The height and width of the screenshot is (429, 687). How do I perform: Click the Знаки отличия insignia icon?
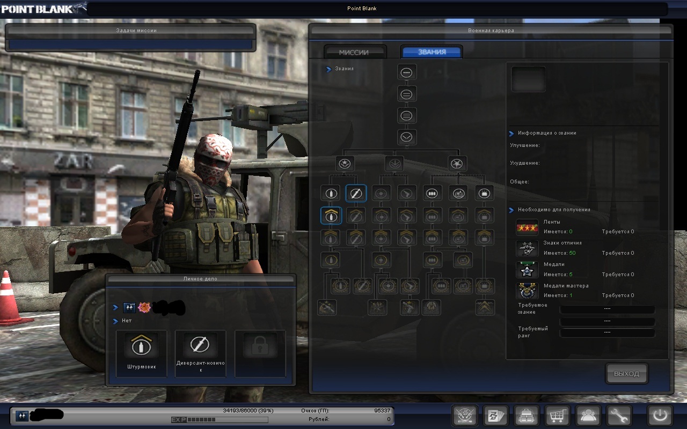(527, 249)
